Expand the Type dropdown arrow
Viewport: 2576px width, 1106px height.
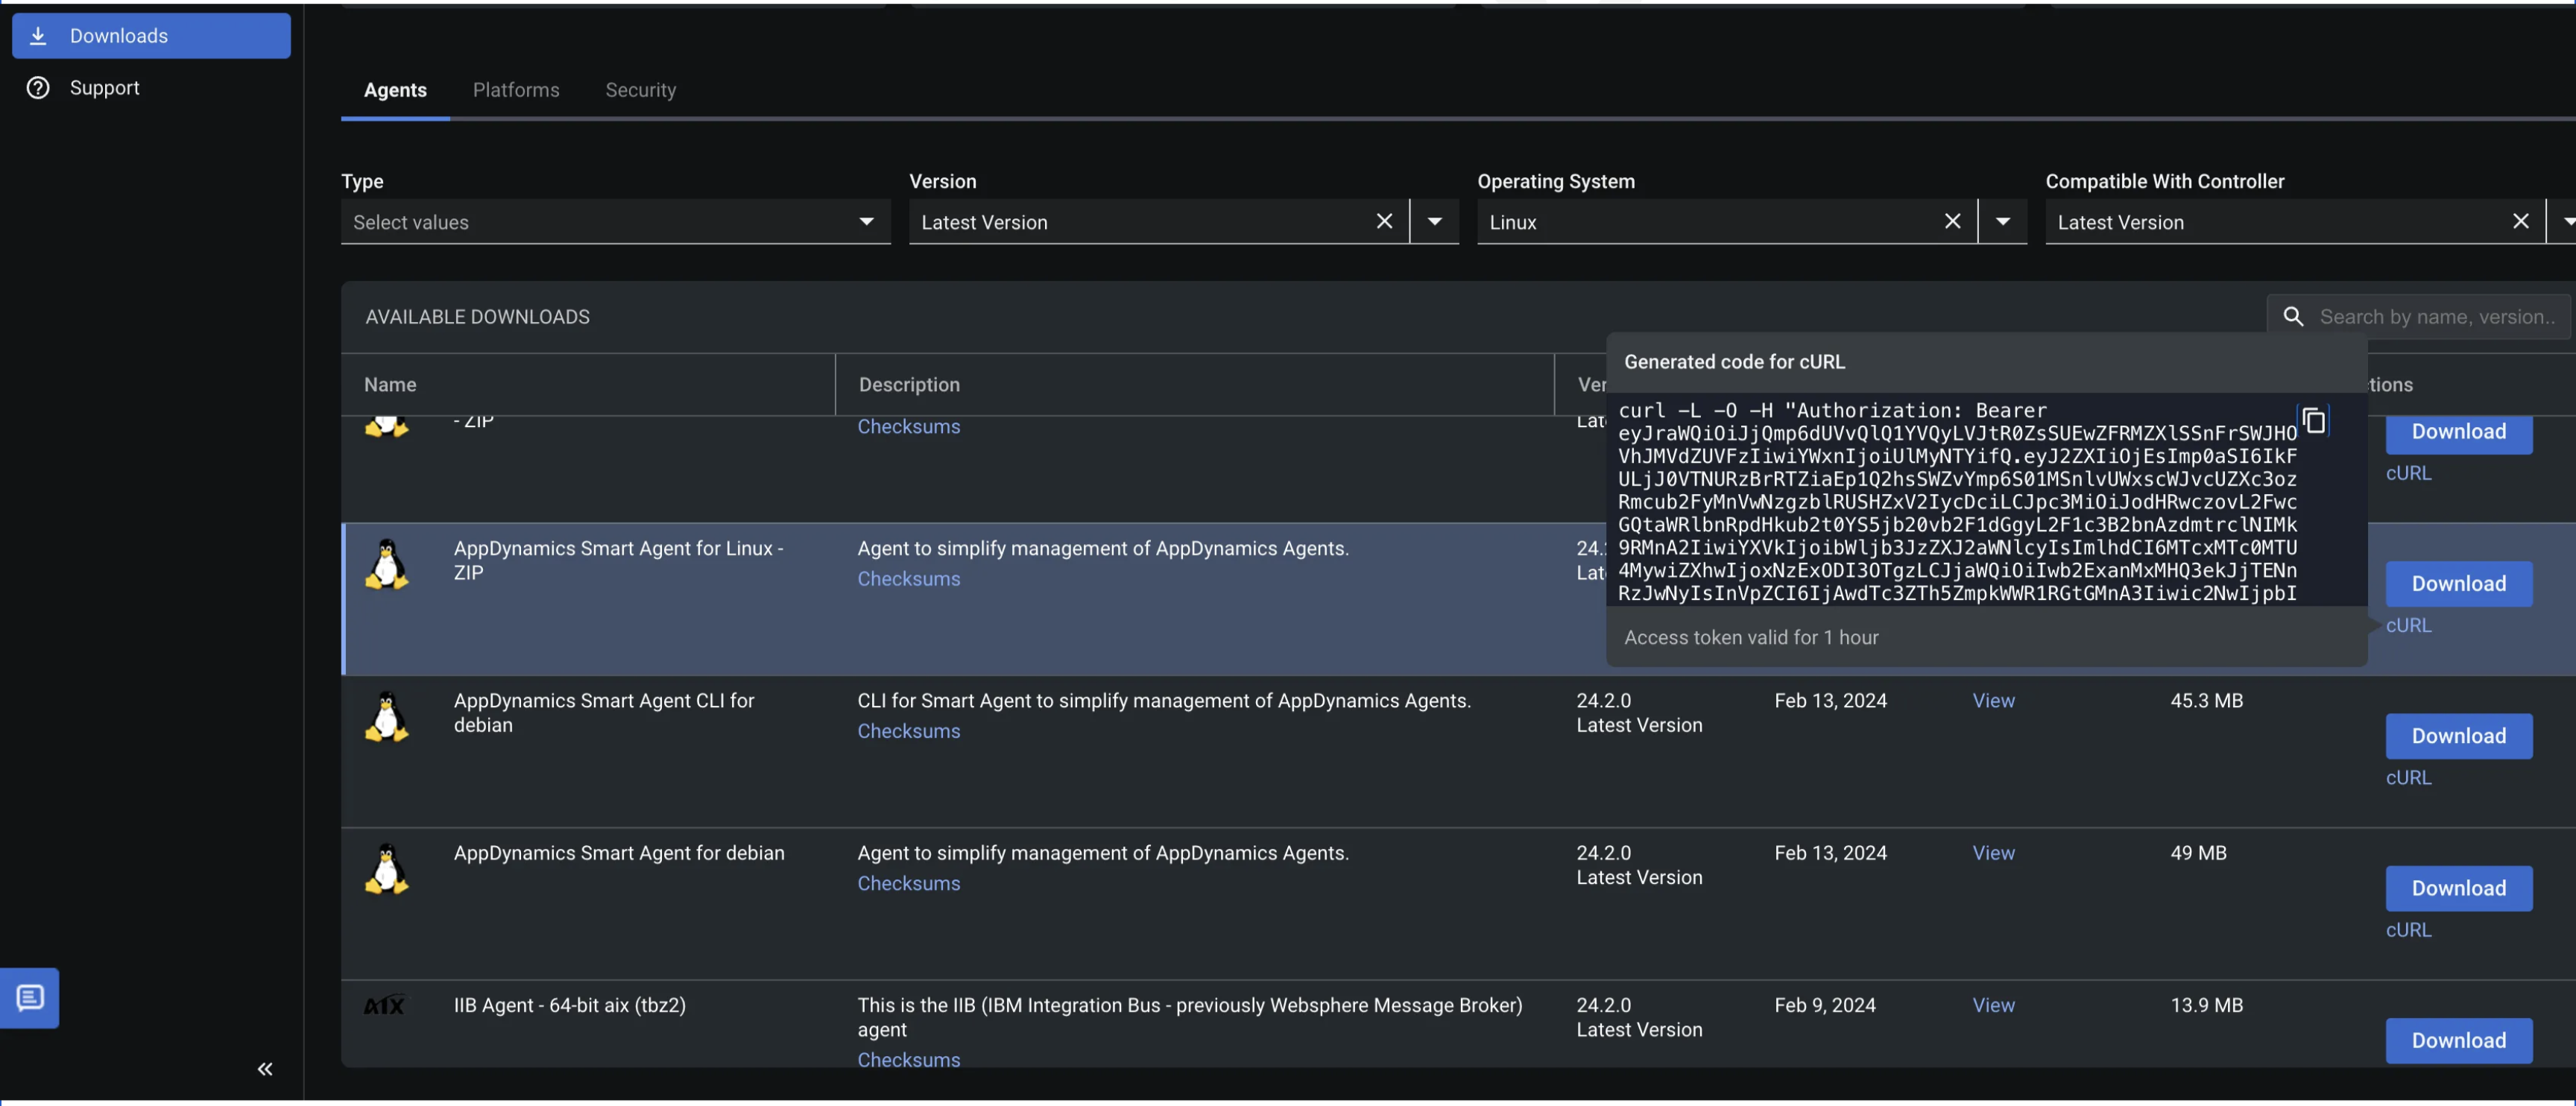(x=866, y=222)
